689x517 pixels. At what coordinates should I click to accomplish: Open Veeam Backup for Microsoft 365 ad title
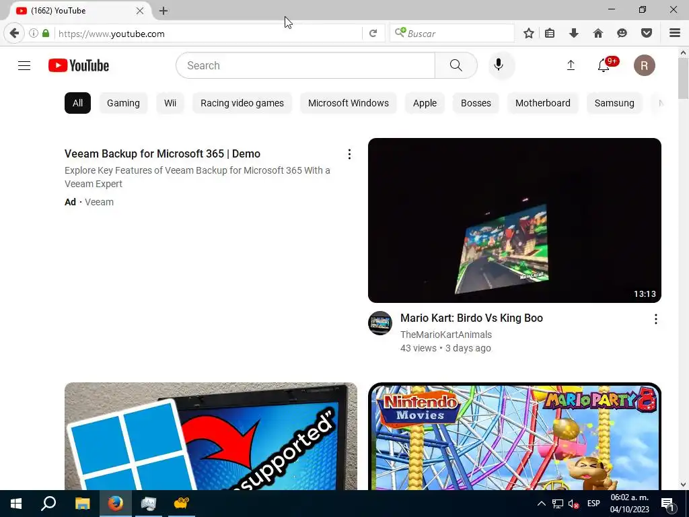coord(163,154)
